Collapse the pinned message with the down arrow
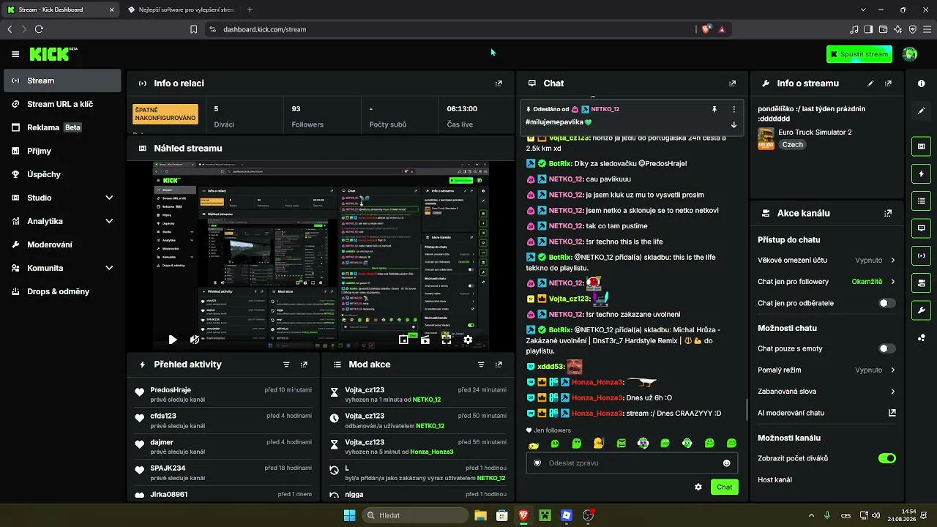937x527 pixels. click(x=733, y=124)
